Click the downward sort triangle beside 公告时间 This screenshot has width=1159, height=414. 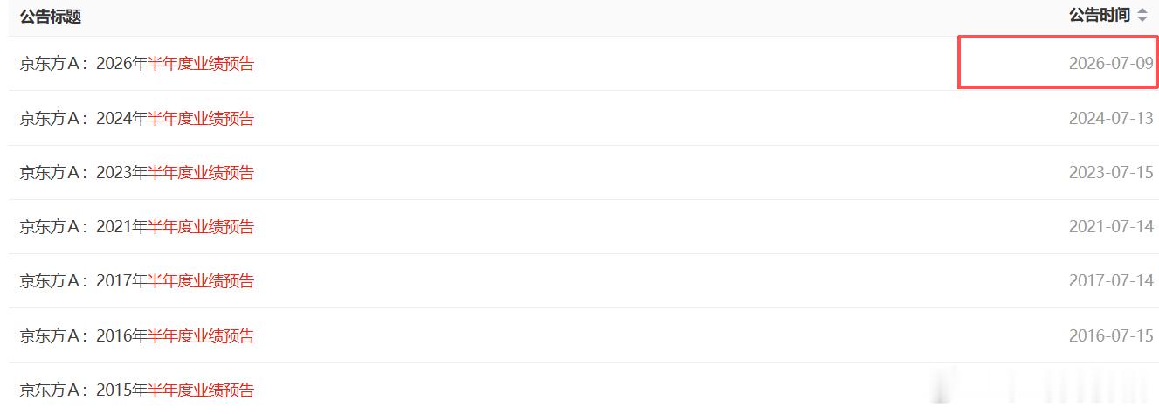[1142, 19]
